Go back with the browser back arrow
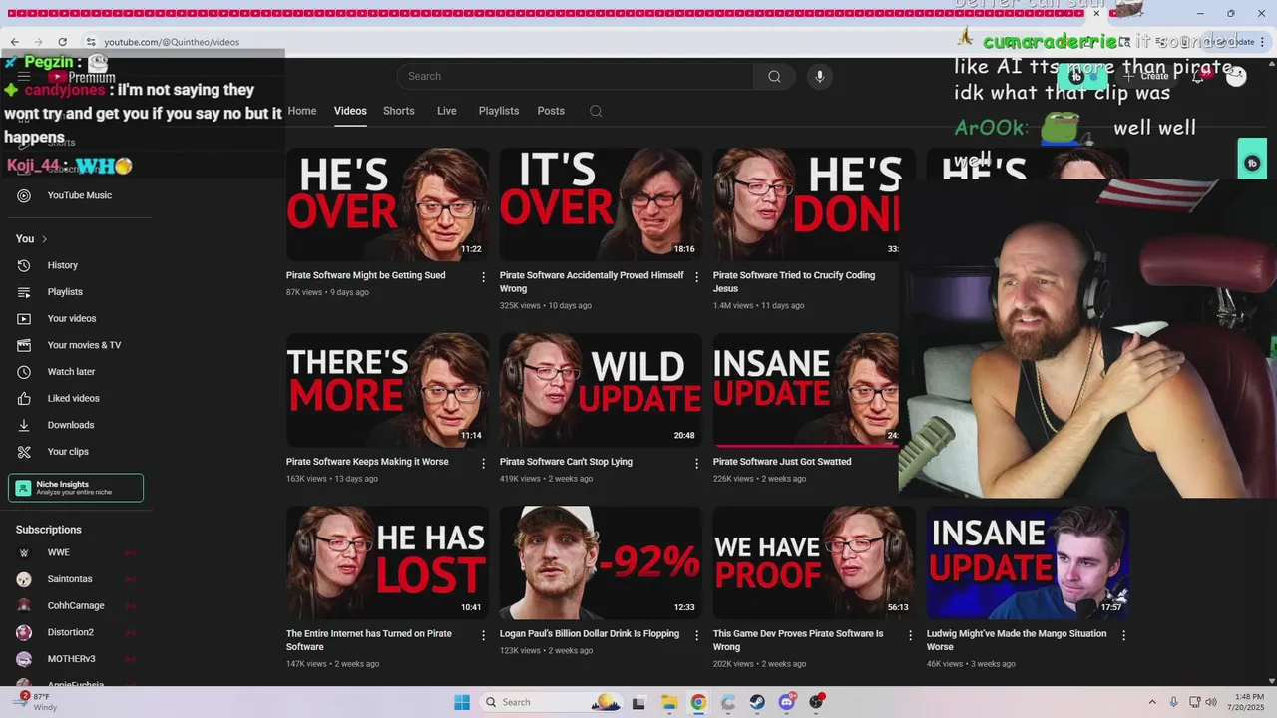The width and height of the screenshot is (1277, 718). pyautogui.click(x=15, y=42)
